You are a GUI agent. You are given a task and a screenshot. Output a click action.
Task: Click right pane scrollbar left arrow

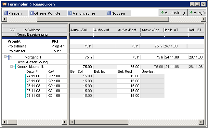(72, 122)
